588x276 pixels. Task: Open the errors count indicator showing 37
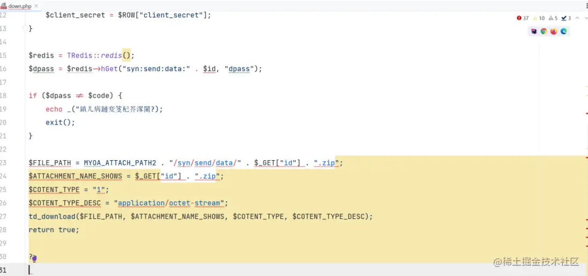523,18
